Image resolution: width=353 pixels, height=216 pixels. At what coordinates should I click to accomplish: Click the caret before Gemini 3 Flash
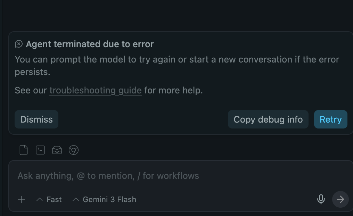(76, 199)
